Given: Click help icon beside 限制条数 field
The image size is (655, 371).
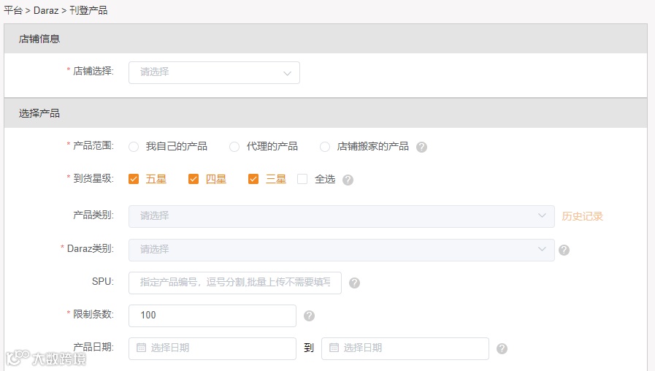Looking at the screenshot, I should tap(309, 315).
